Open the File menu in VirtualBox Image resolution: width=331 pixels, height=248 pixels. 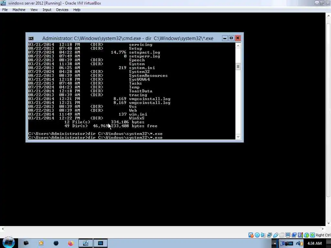[5, 10]
